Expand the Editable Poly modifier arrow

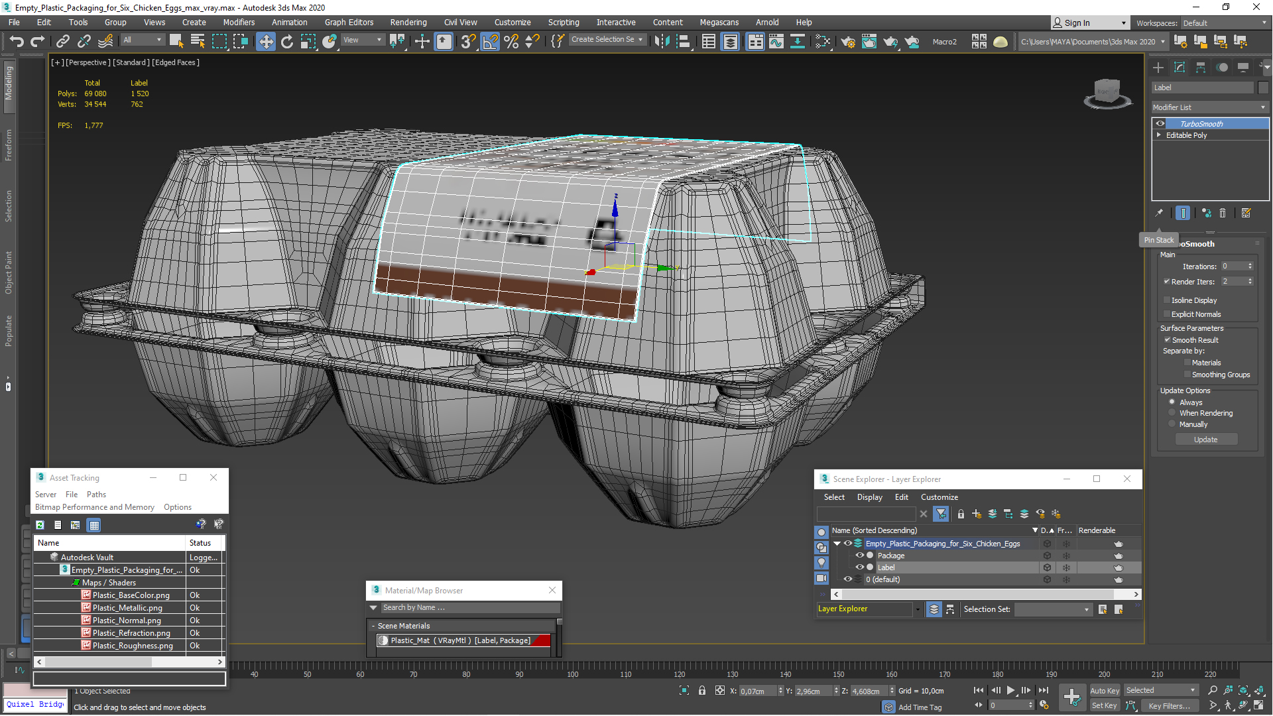[x=1159, y=135]
